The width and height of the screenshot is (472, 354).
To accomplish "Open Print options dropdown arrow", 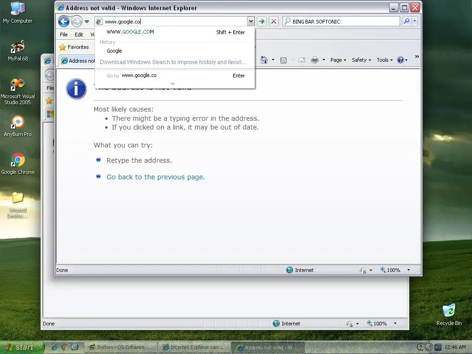I will tap(324, 60).
